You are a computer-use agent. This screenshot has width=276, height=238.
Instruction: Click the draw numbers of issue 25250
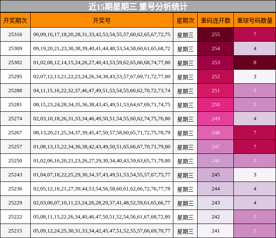point(102,161)
